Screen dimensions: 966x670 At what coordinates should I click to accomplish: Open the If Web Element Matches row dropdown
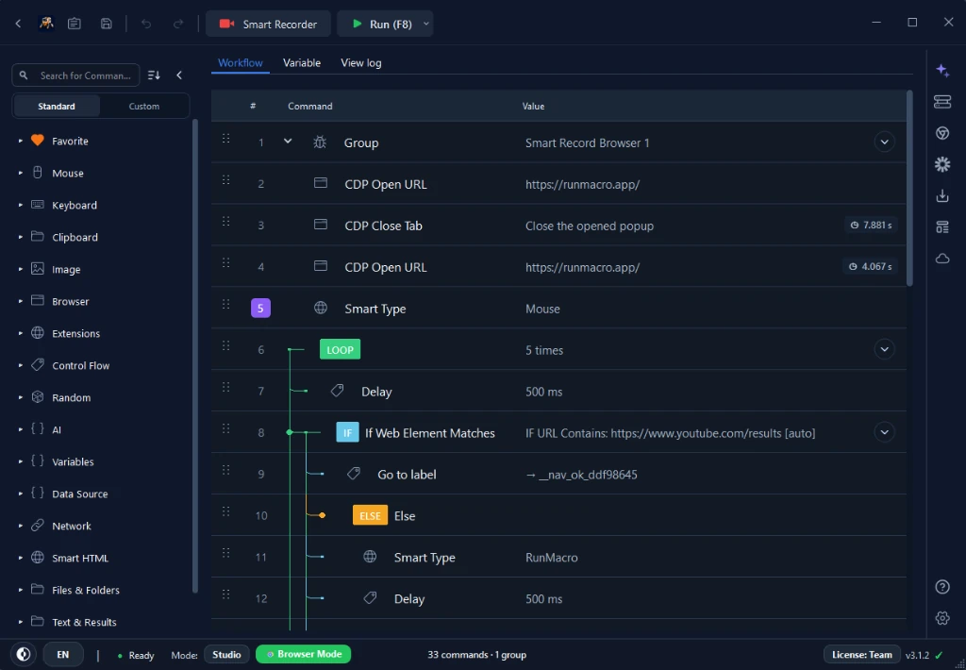click(x=884, y=432)
